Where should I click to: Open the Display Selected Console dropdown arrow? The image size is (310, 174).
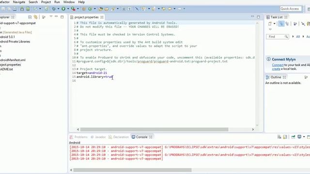coord(304,137)
